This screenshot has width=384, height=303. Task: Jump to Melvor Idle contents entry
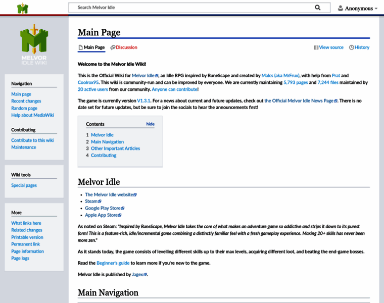tap(102, 135)
